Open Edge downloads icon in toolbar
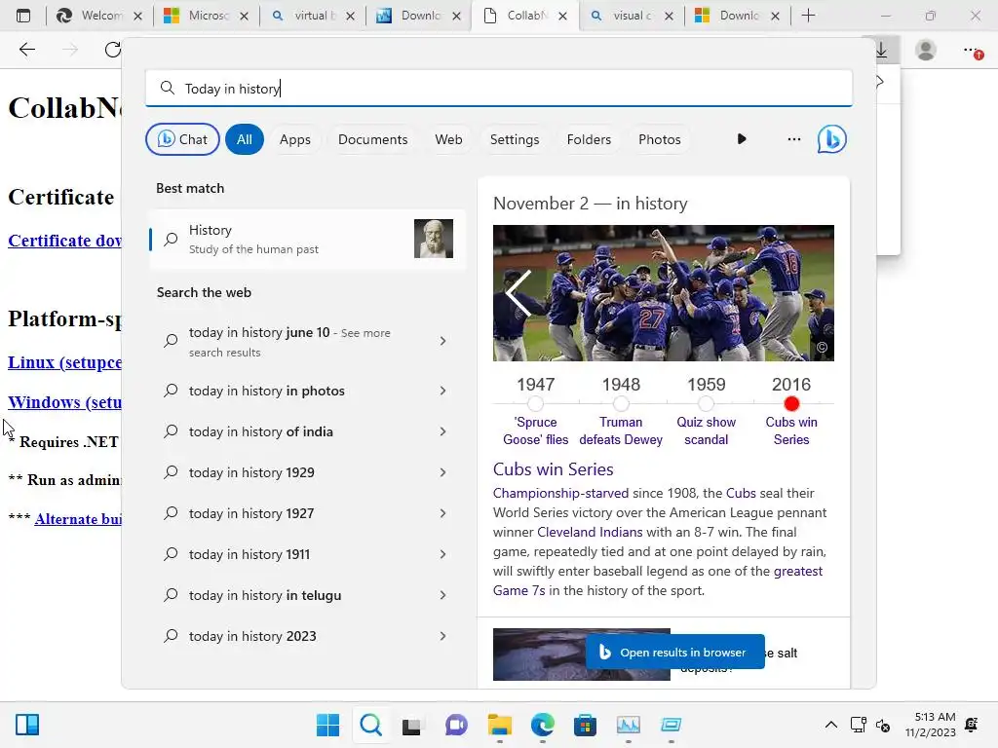This screenshot has width=998, height=748. [881, 50]
